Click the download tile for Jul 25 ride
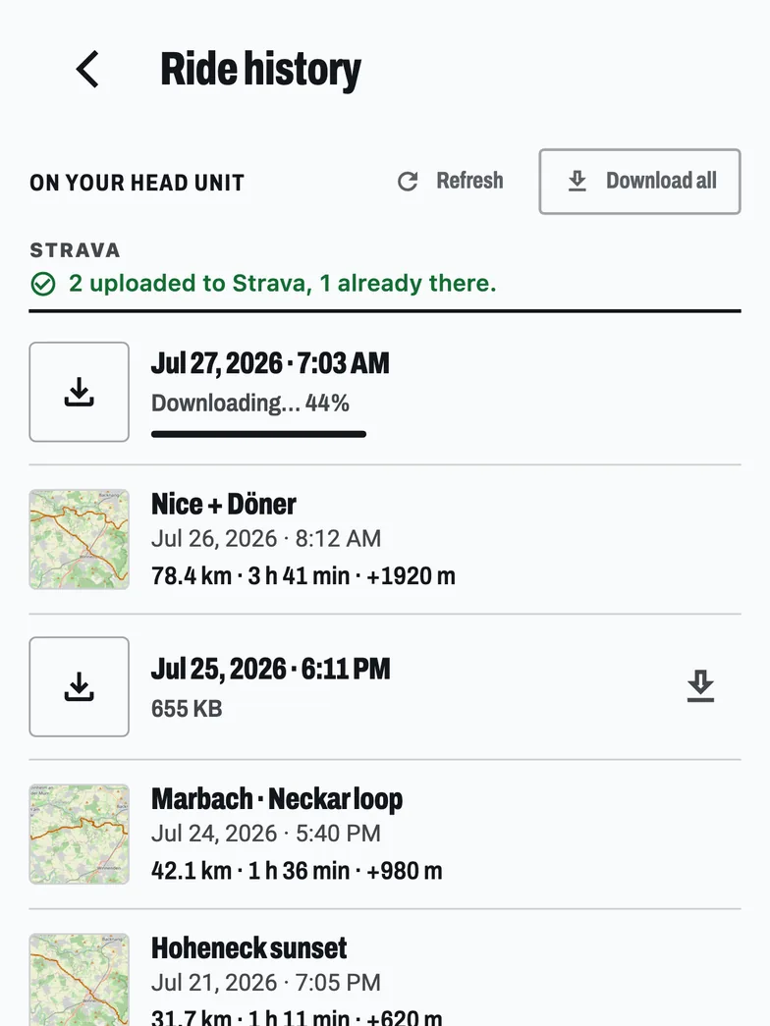The height and width of the screenshot is (1026, 770). [x=80, y=687]
